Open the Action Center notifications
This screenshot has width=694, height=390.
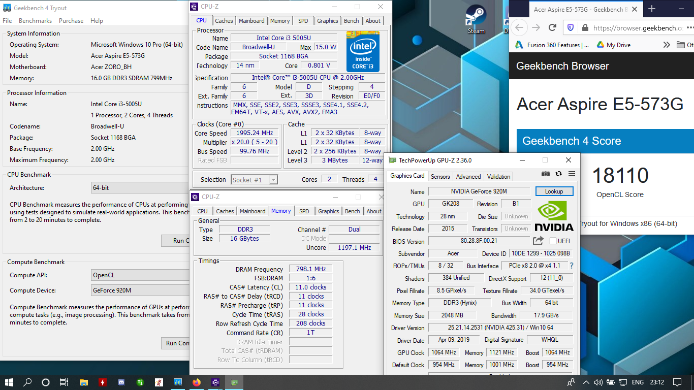coord(677,382)
